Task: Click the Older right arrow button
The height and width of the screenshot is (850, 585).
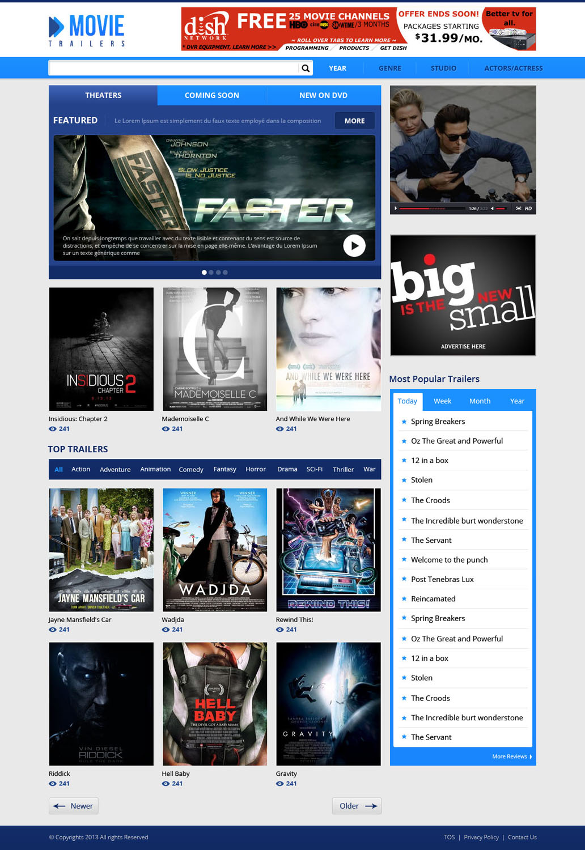Action: coord(357,806)
